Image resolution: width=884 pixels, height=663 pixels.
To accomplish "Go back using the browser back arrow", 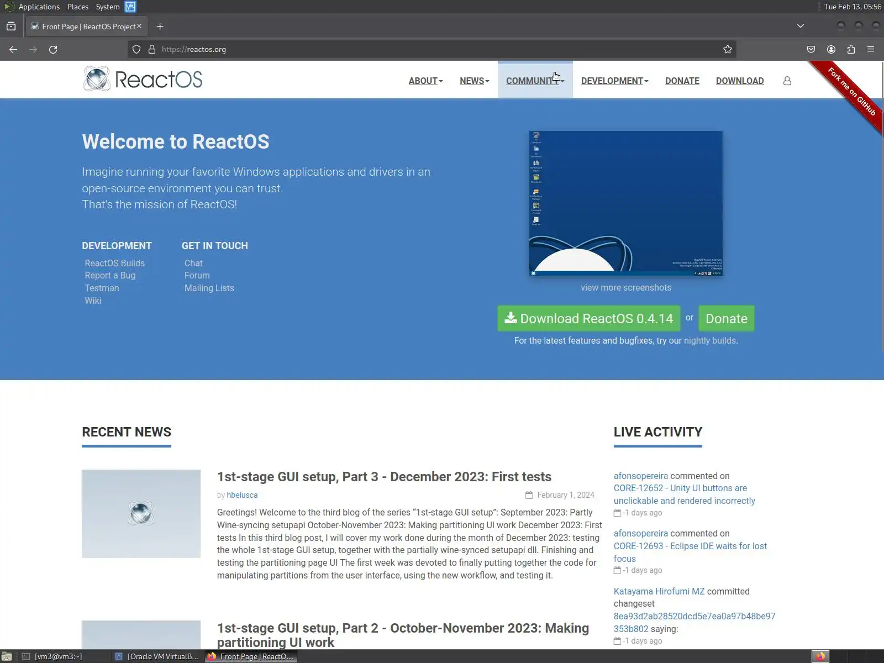I will (13, 49).
